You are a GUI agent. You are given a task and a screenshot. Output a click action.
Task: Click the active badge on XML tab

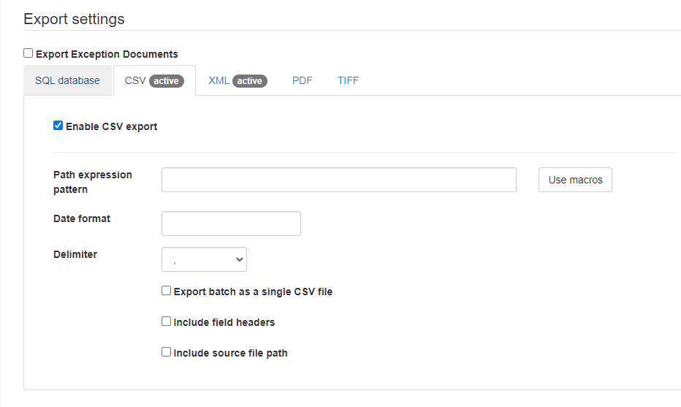(250, 81)
